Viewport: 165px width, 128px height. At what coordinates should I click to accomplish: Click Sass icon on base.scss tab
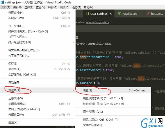pyautogui.click(x=148, y=14)
